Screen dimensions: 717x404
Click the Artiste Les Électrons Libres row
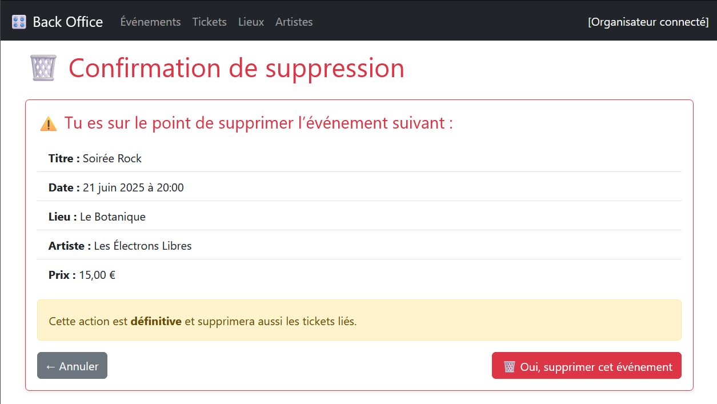pyautogui.click(x=359, y=246)
